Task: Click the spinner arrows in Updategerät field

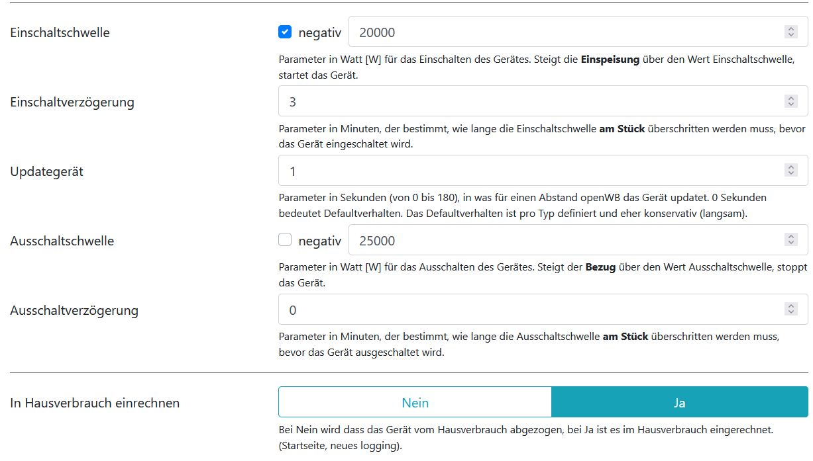Action: [790, 171]
